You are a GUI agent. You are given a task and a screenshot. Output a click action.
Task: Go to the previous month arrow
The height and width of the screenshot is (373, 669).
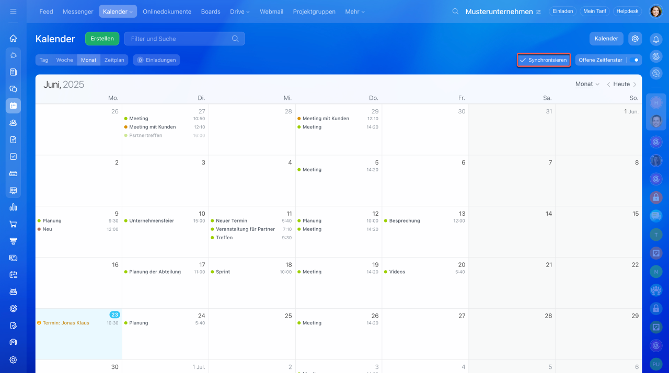(608, 84)
